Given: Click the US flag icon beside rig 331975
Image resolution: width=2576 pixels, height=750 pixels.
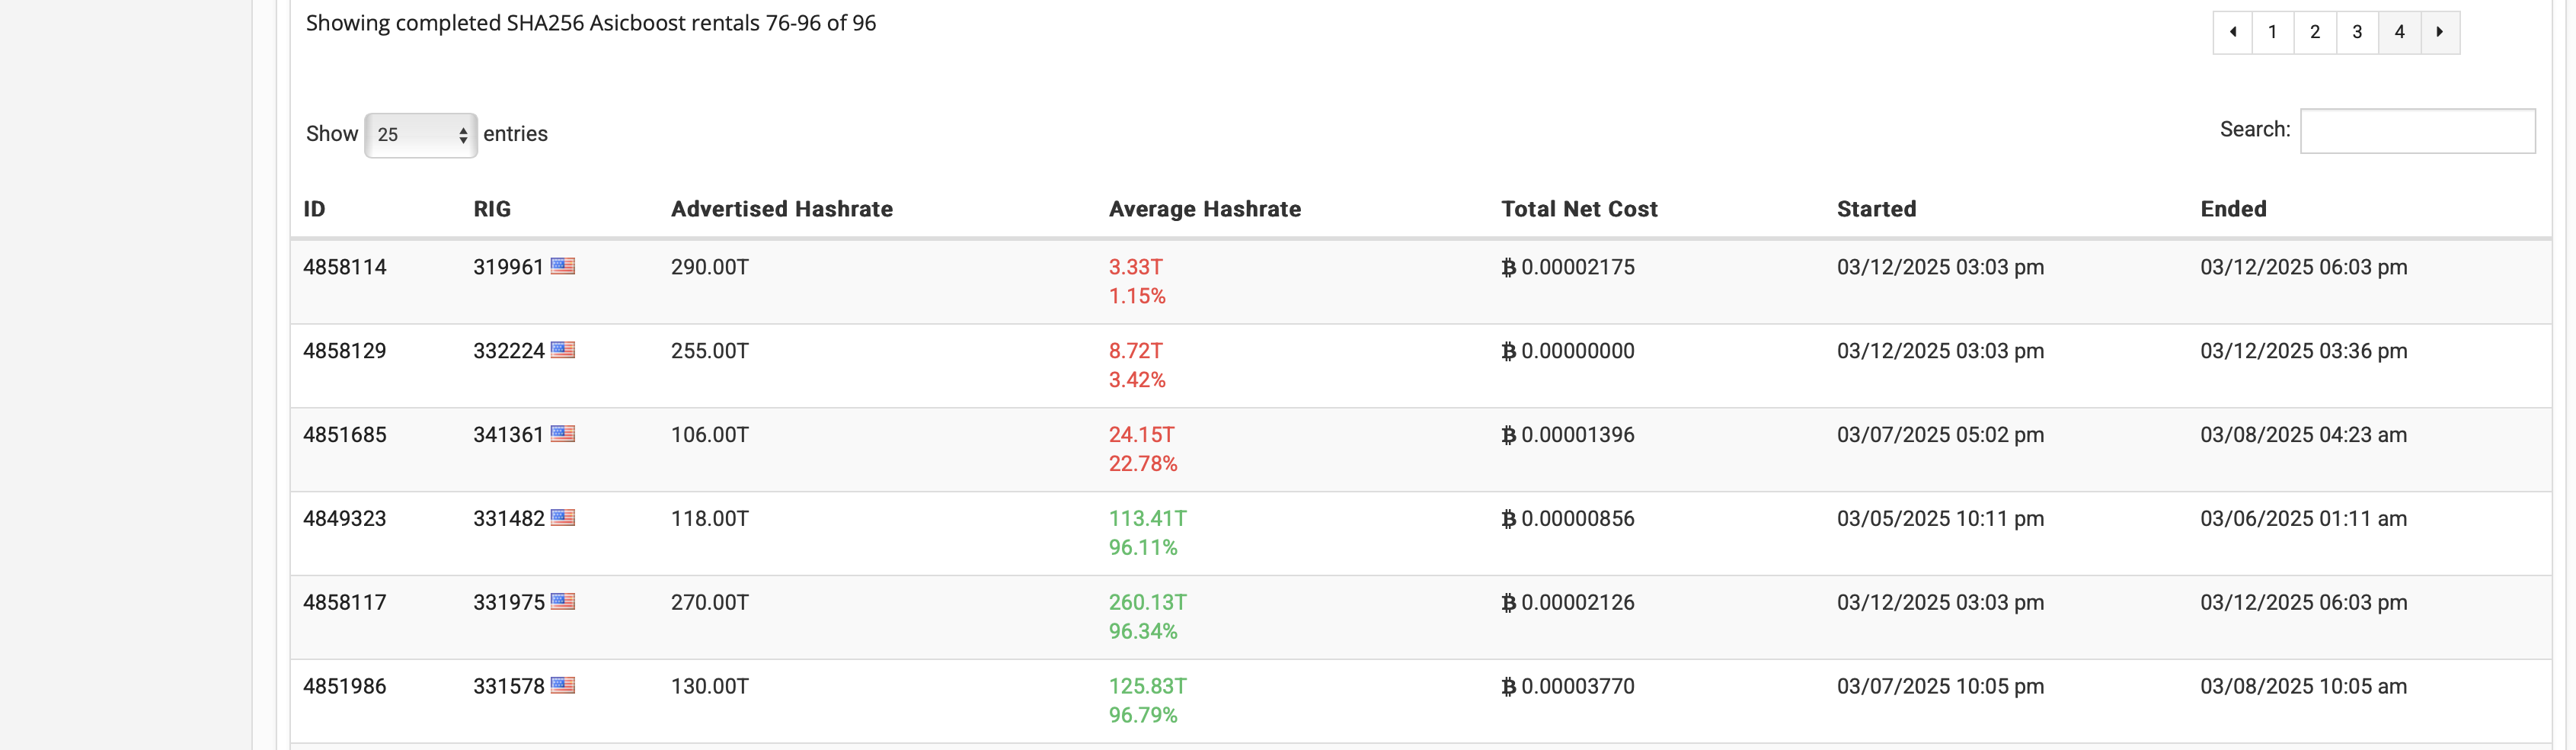Looking at the screenshot, I should (563, 602).
